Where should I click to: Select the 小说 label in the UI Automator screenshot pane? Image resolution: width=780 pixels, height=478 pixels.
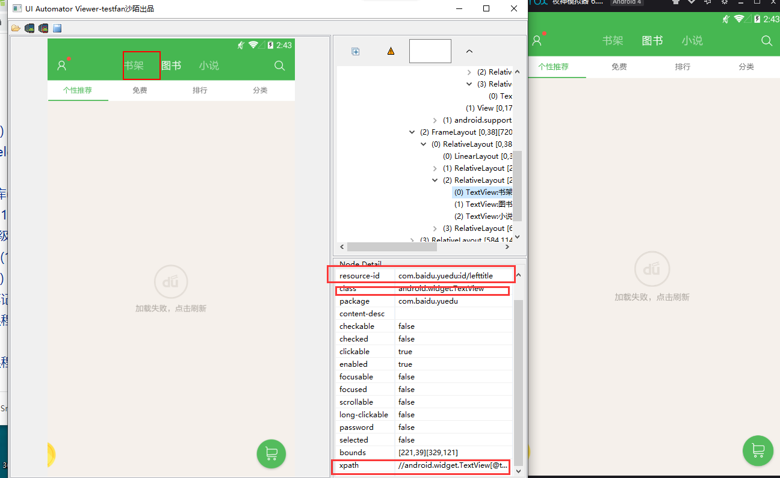209,66
